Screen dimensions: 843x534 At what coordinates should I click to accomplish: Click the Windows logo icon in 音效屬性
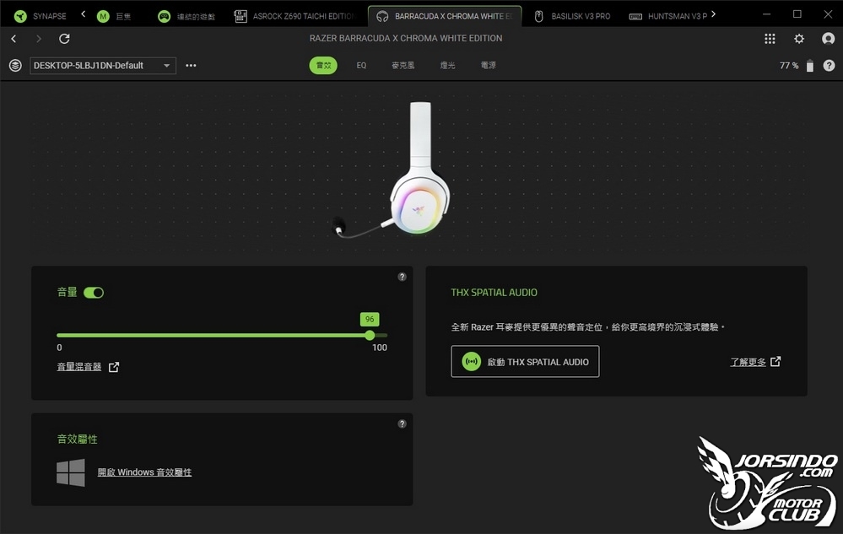click(71, 472)
